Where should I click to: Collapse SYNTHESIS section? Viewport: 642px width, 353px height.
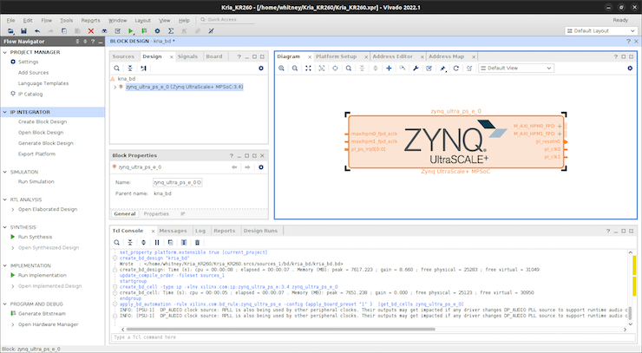pos(5,227)
